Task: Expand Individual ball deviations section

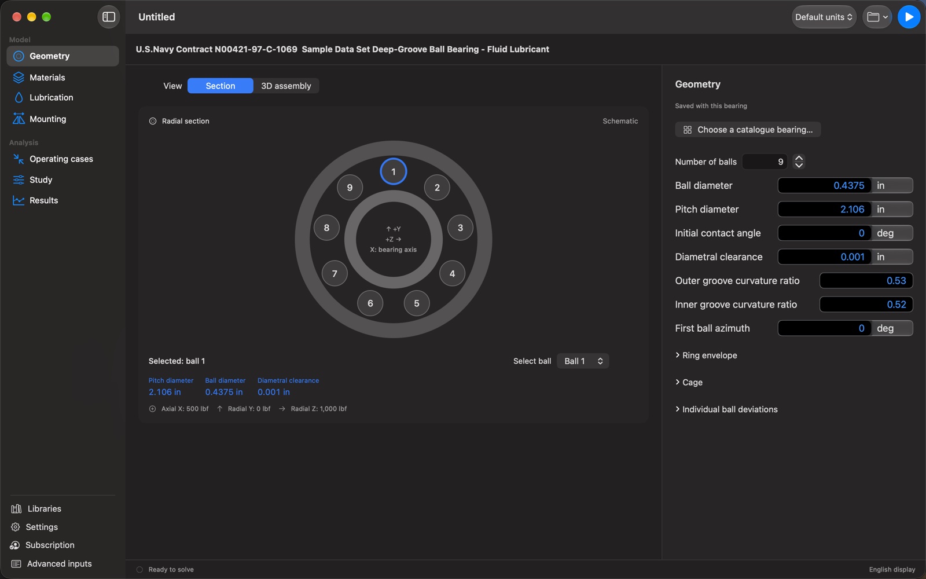Action: point(726,409)
